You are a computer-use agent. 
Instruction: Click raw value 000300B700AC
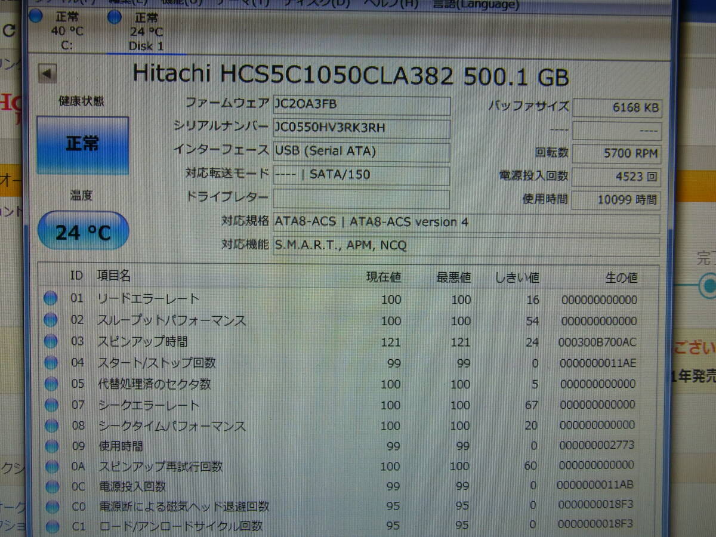tap(598, 342)
